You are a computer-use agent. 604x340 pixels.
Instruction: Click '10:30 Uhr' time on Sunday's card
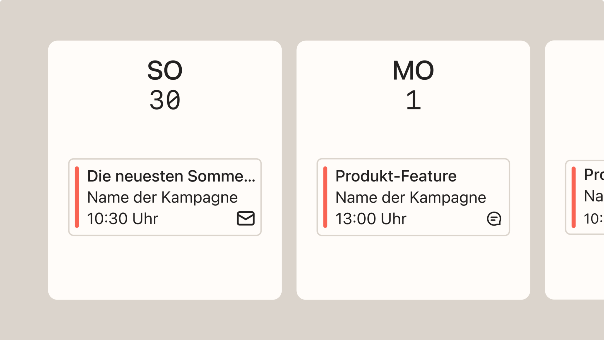[122, 219]
